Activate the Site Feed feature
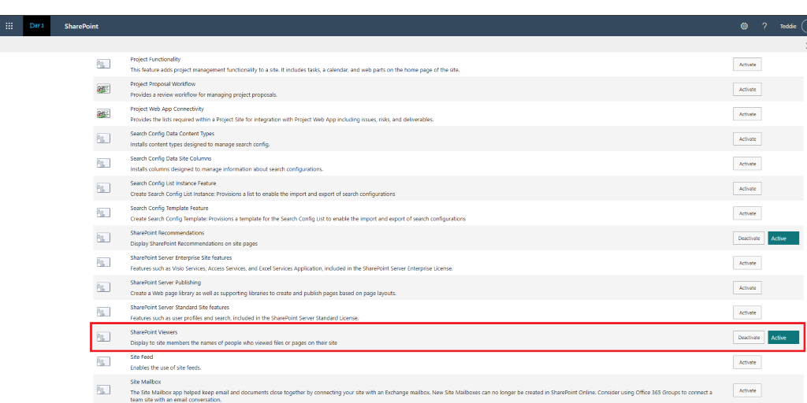The height and width of the screenshot is (403, 807). (x=747, y=362)
